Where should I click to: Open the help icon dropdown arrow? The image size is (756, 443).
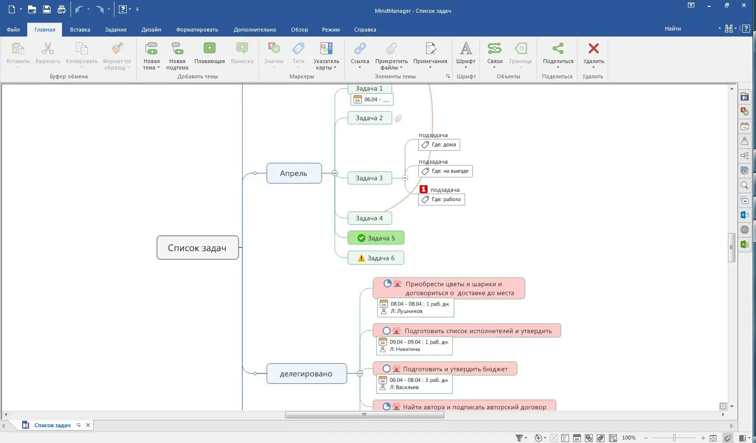point(130,9)
